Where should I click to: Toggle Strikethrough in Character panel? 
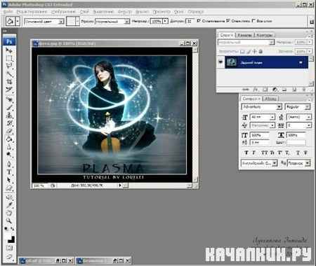click(305, 153)
